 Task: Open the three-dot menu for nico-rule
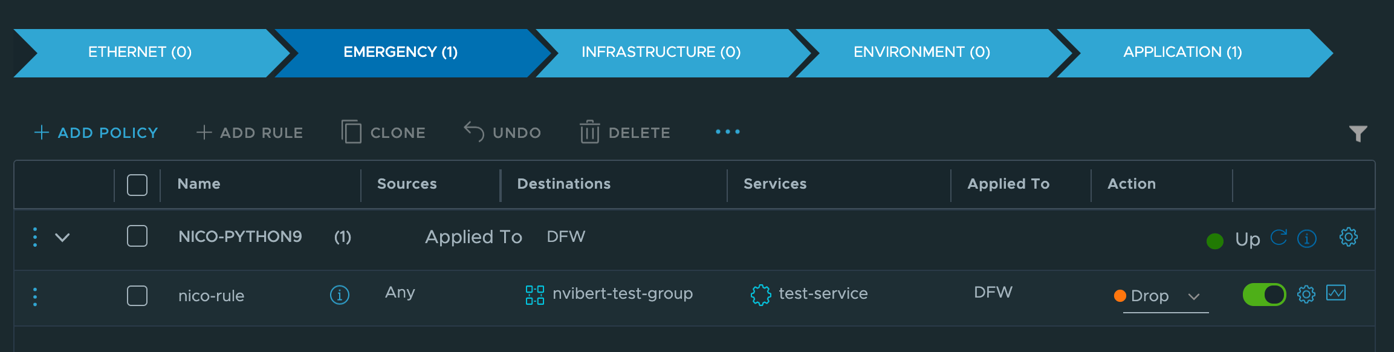(35, 296)
